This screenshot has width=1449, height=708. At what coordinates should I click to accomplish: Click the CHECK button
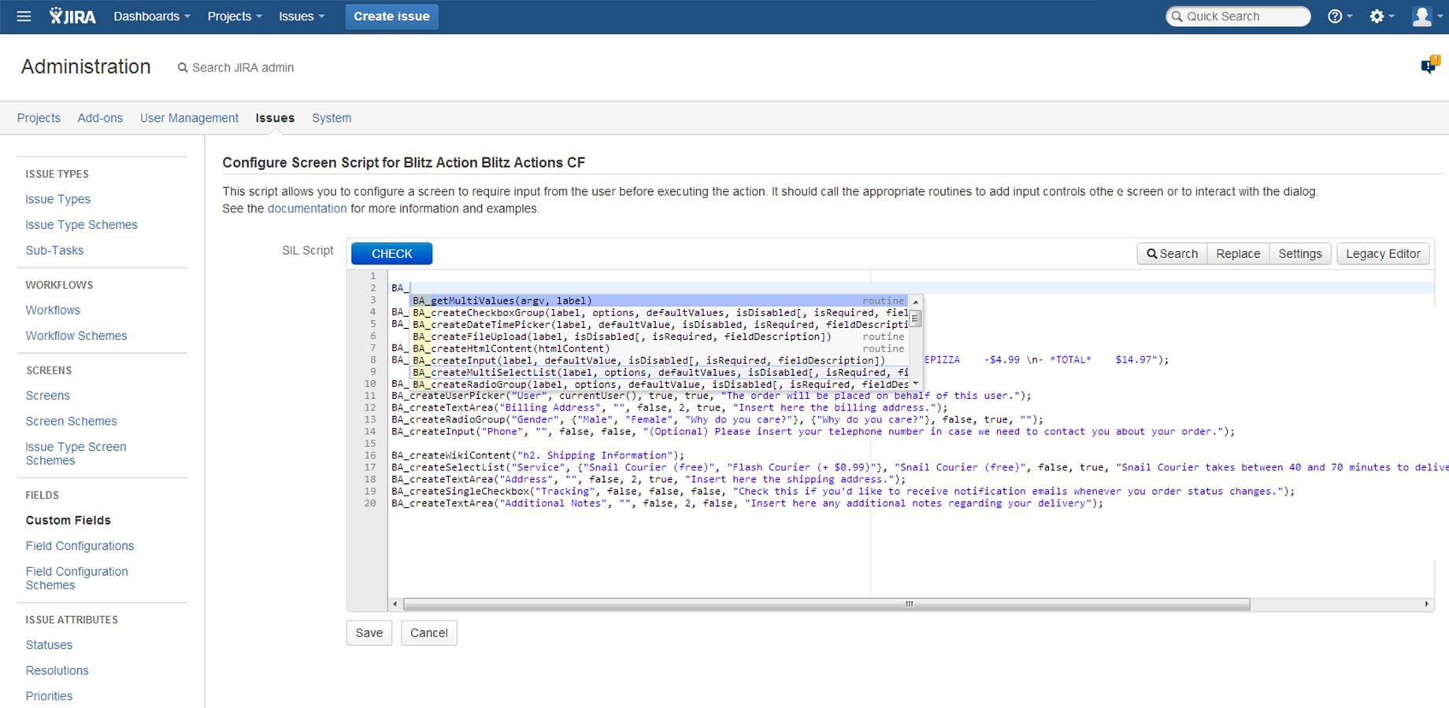[391, 254]
